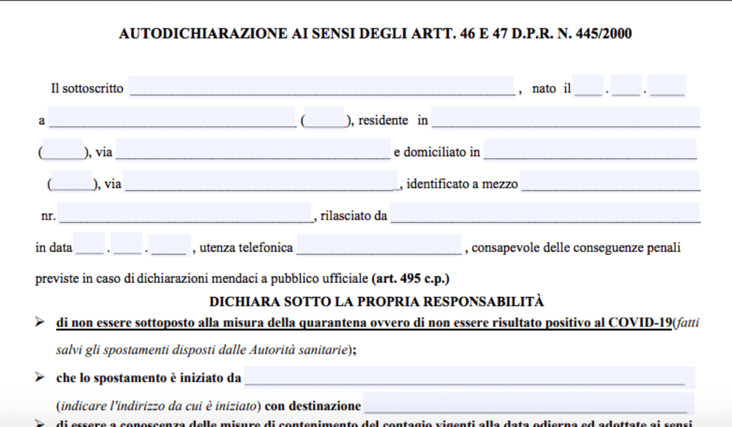Click the birthplace city field after 'a'
The image size is (732, 427).
pyautogui.click(x=172, y=118)
